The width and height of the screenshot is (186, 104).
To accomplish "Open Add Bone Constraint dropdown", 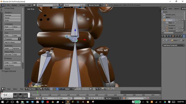I will click(x=174, y=45).
